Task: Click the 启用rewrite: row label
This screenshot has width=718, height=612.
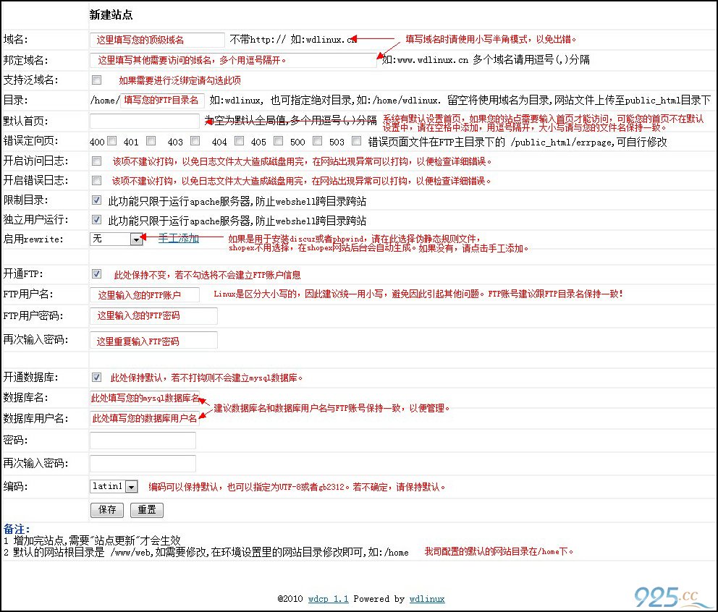Action: (x=33, y=239)
